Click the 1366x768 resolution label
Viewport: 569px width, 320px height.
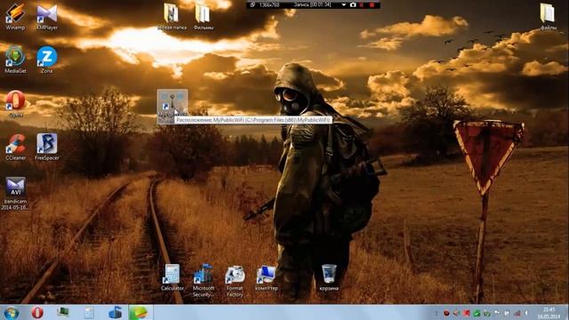pyautogui.click(x=269, y=4)
